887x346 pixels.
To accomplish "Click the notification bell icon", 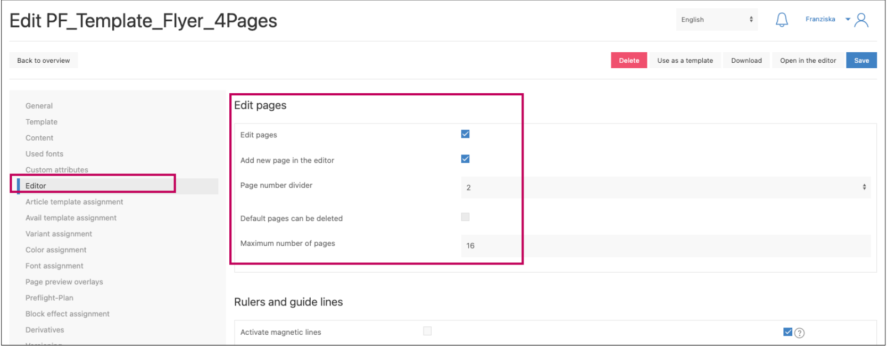I will tap(781, 20).
